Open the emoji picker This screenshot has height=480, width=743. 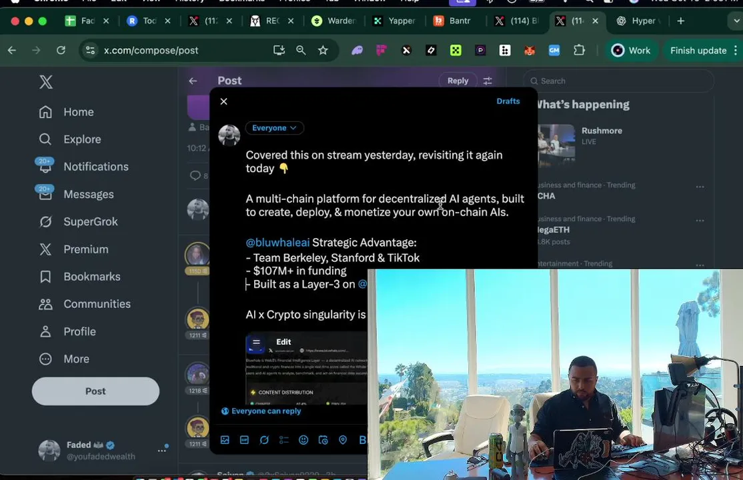click(x=303, y=440)
